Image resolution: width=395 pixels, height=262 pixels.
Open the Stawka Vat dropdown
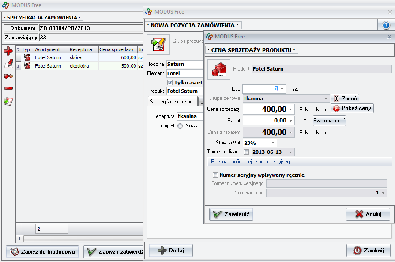tap(273, 143)
